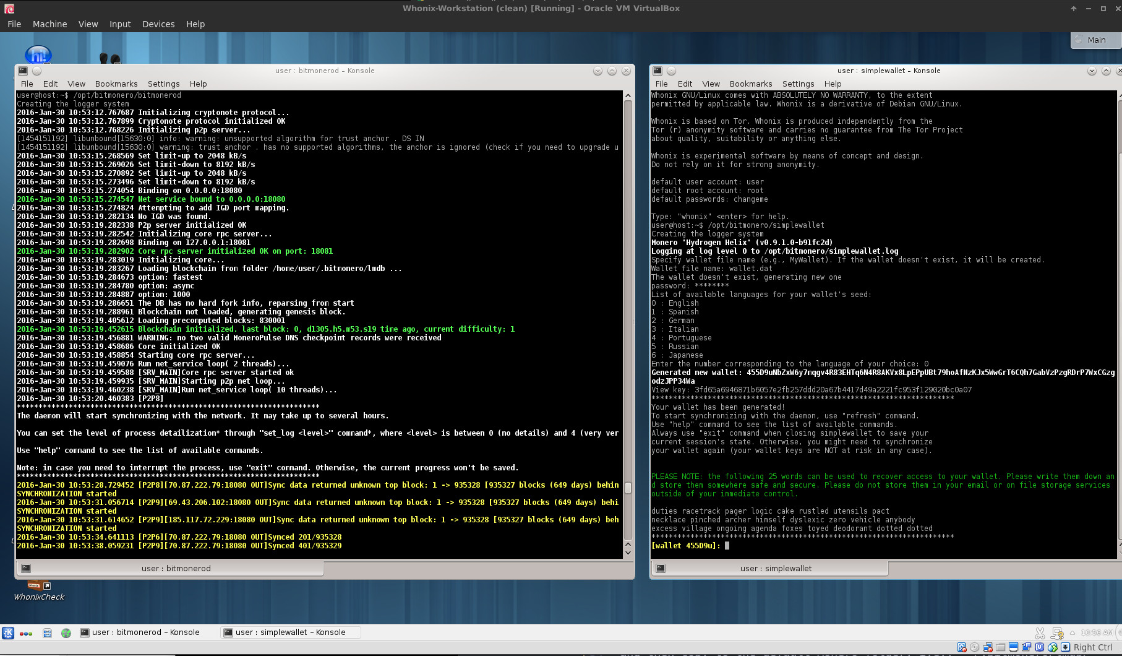Screen dimensions: 1122x656
Task: Open the activities three-dots icon in panel
Action: (x=26, y=633)
